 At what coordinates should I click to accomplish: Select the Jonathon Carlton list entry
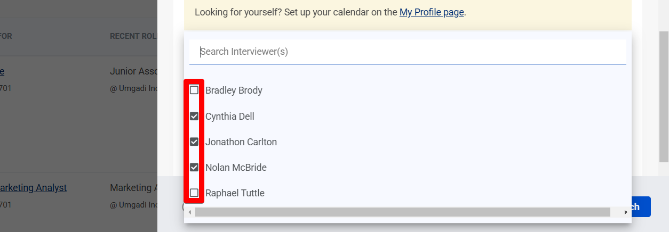pos(241,142)
